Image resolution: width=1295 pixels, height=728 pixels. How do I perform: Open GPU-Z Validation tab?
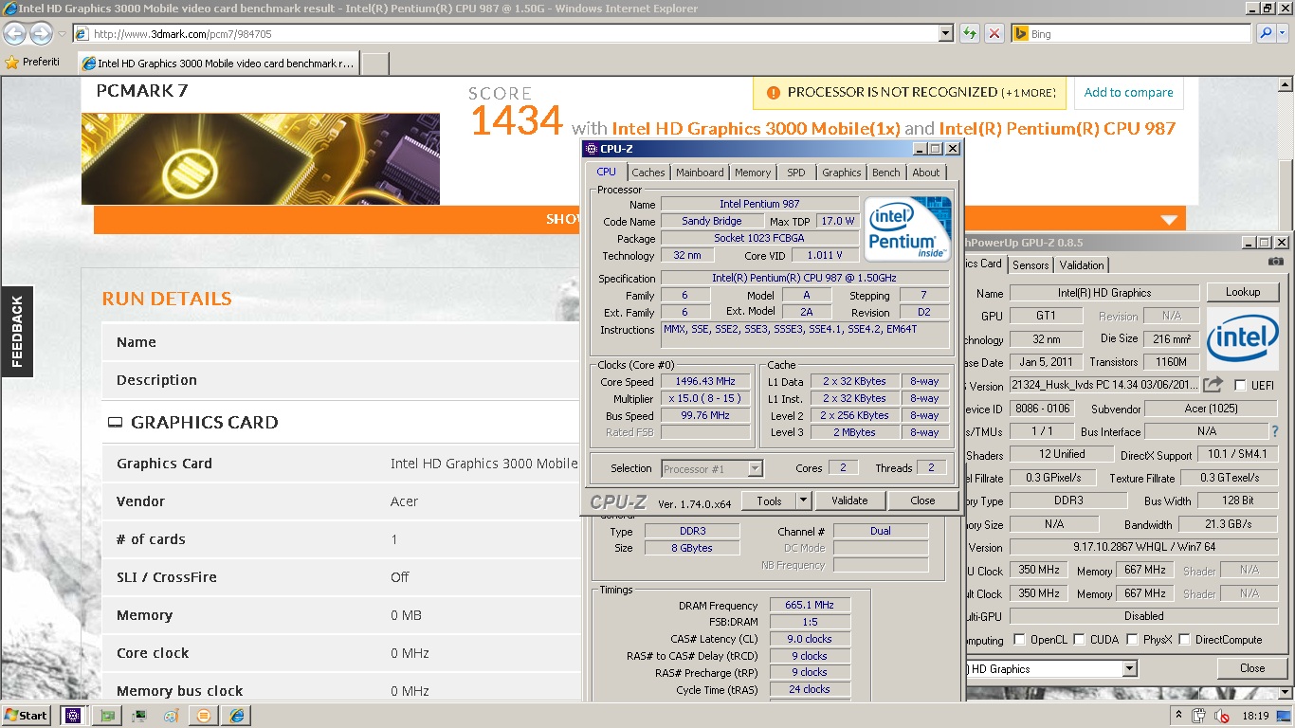pyautogui.click(x=1082, y=265)
